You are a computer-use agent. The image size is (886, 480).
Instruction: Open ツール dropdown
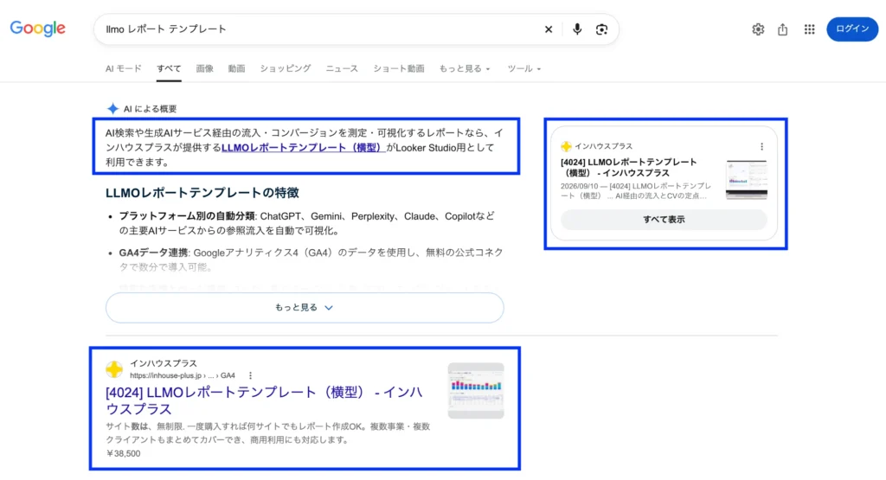(x=523, y=69)
